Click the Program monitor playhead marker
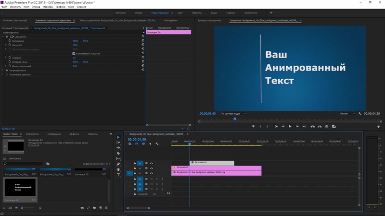Image resolution: width=385 pixels, height=216 pixels. [235, 119]
